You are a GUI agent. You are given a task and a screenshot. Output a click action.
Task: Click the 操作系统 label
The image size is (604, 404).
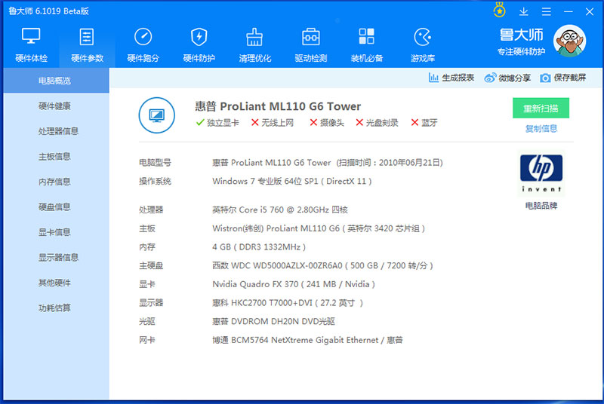155,181
